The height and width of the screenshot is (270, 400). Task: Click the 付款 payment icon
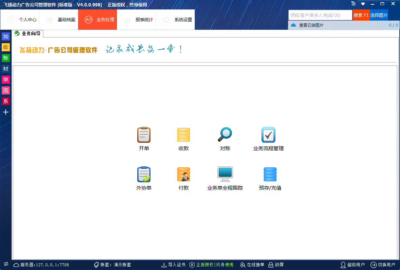pos(184,175)
